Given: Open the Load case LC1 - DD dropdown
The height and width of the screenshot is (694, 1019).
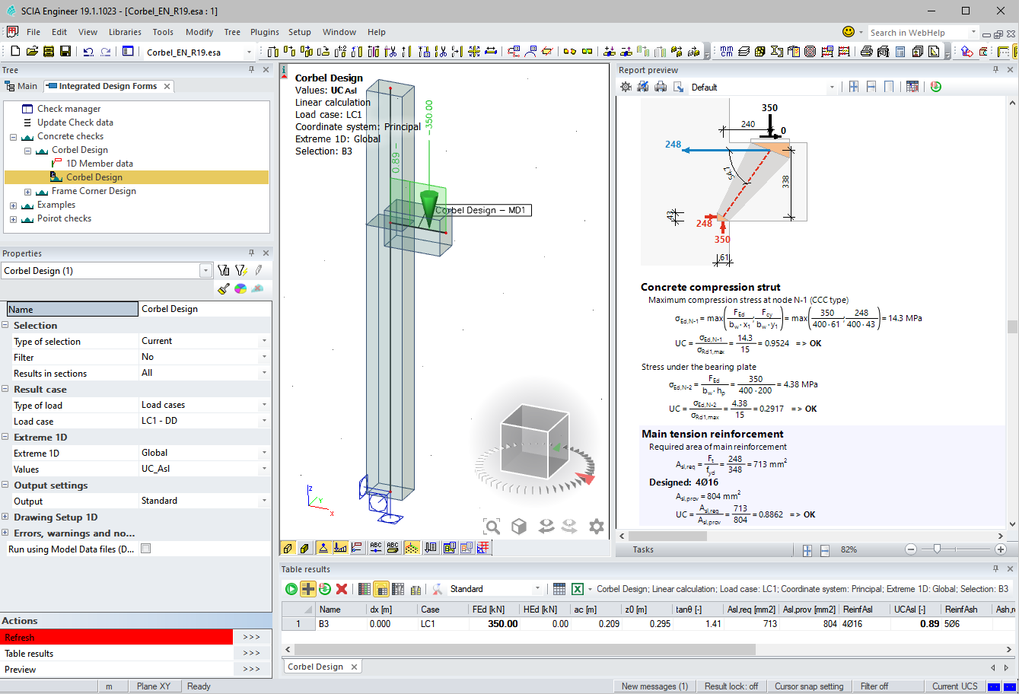Looking at the screenshot, I should point(264,421).
